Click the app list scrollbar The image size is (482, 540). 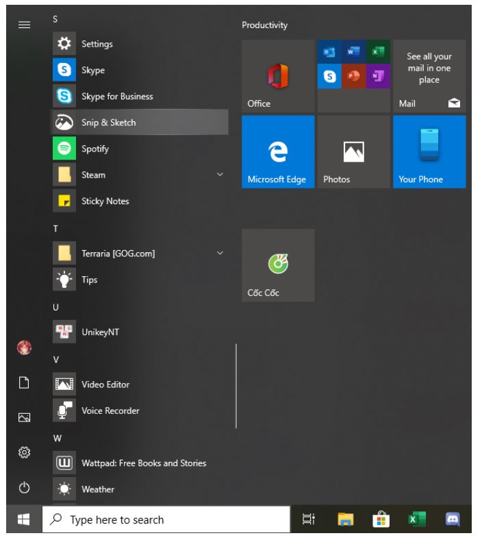tap(236, 386)
